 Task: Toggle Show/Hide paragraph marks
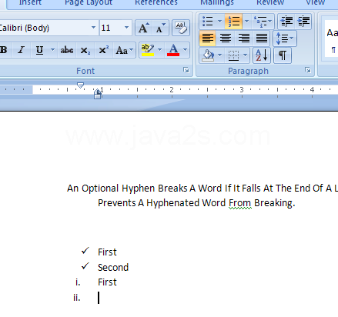click(x=283, y=55)
